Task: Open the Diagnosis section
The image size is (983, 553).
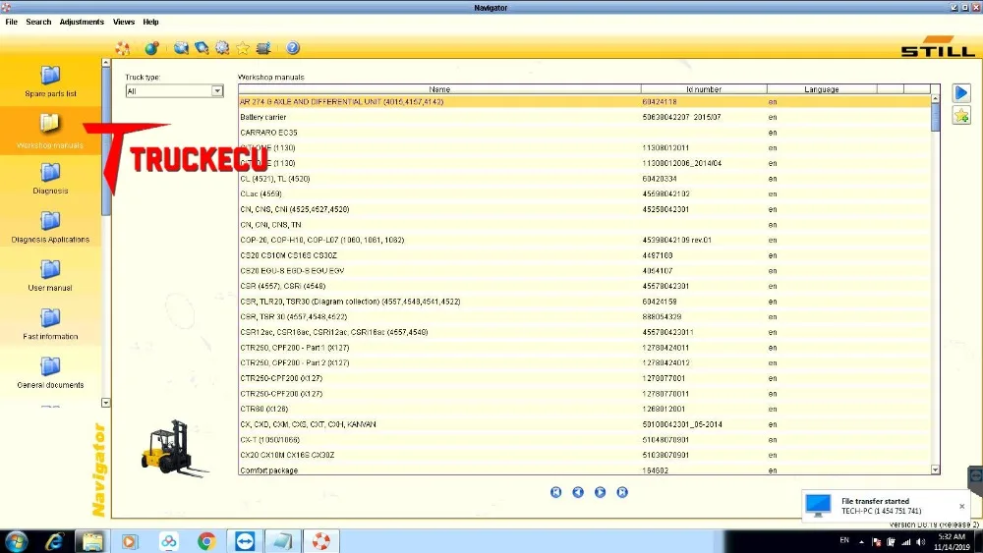Action: tap(50, 179)
